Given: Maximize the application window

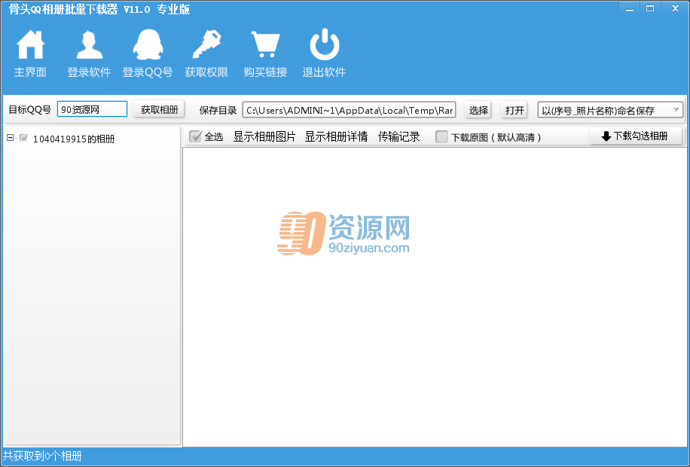Looking at the screenshot, I should coord(650,8).
